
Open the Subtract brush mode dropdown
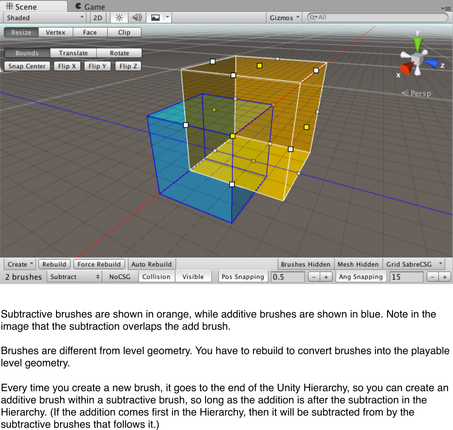point(74,276)
